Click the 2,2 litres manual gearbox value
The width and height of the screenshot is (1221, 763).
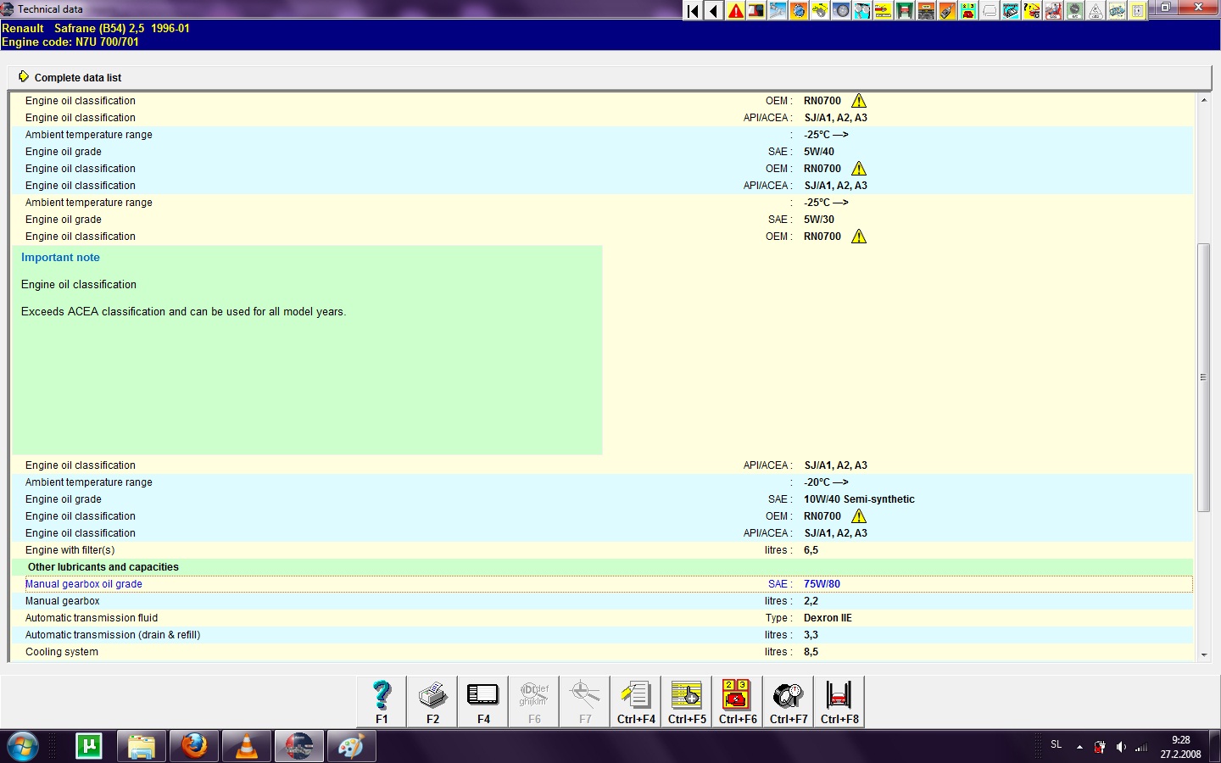[811, 601]
